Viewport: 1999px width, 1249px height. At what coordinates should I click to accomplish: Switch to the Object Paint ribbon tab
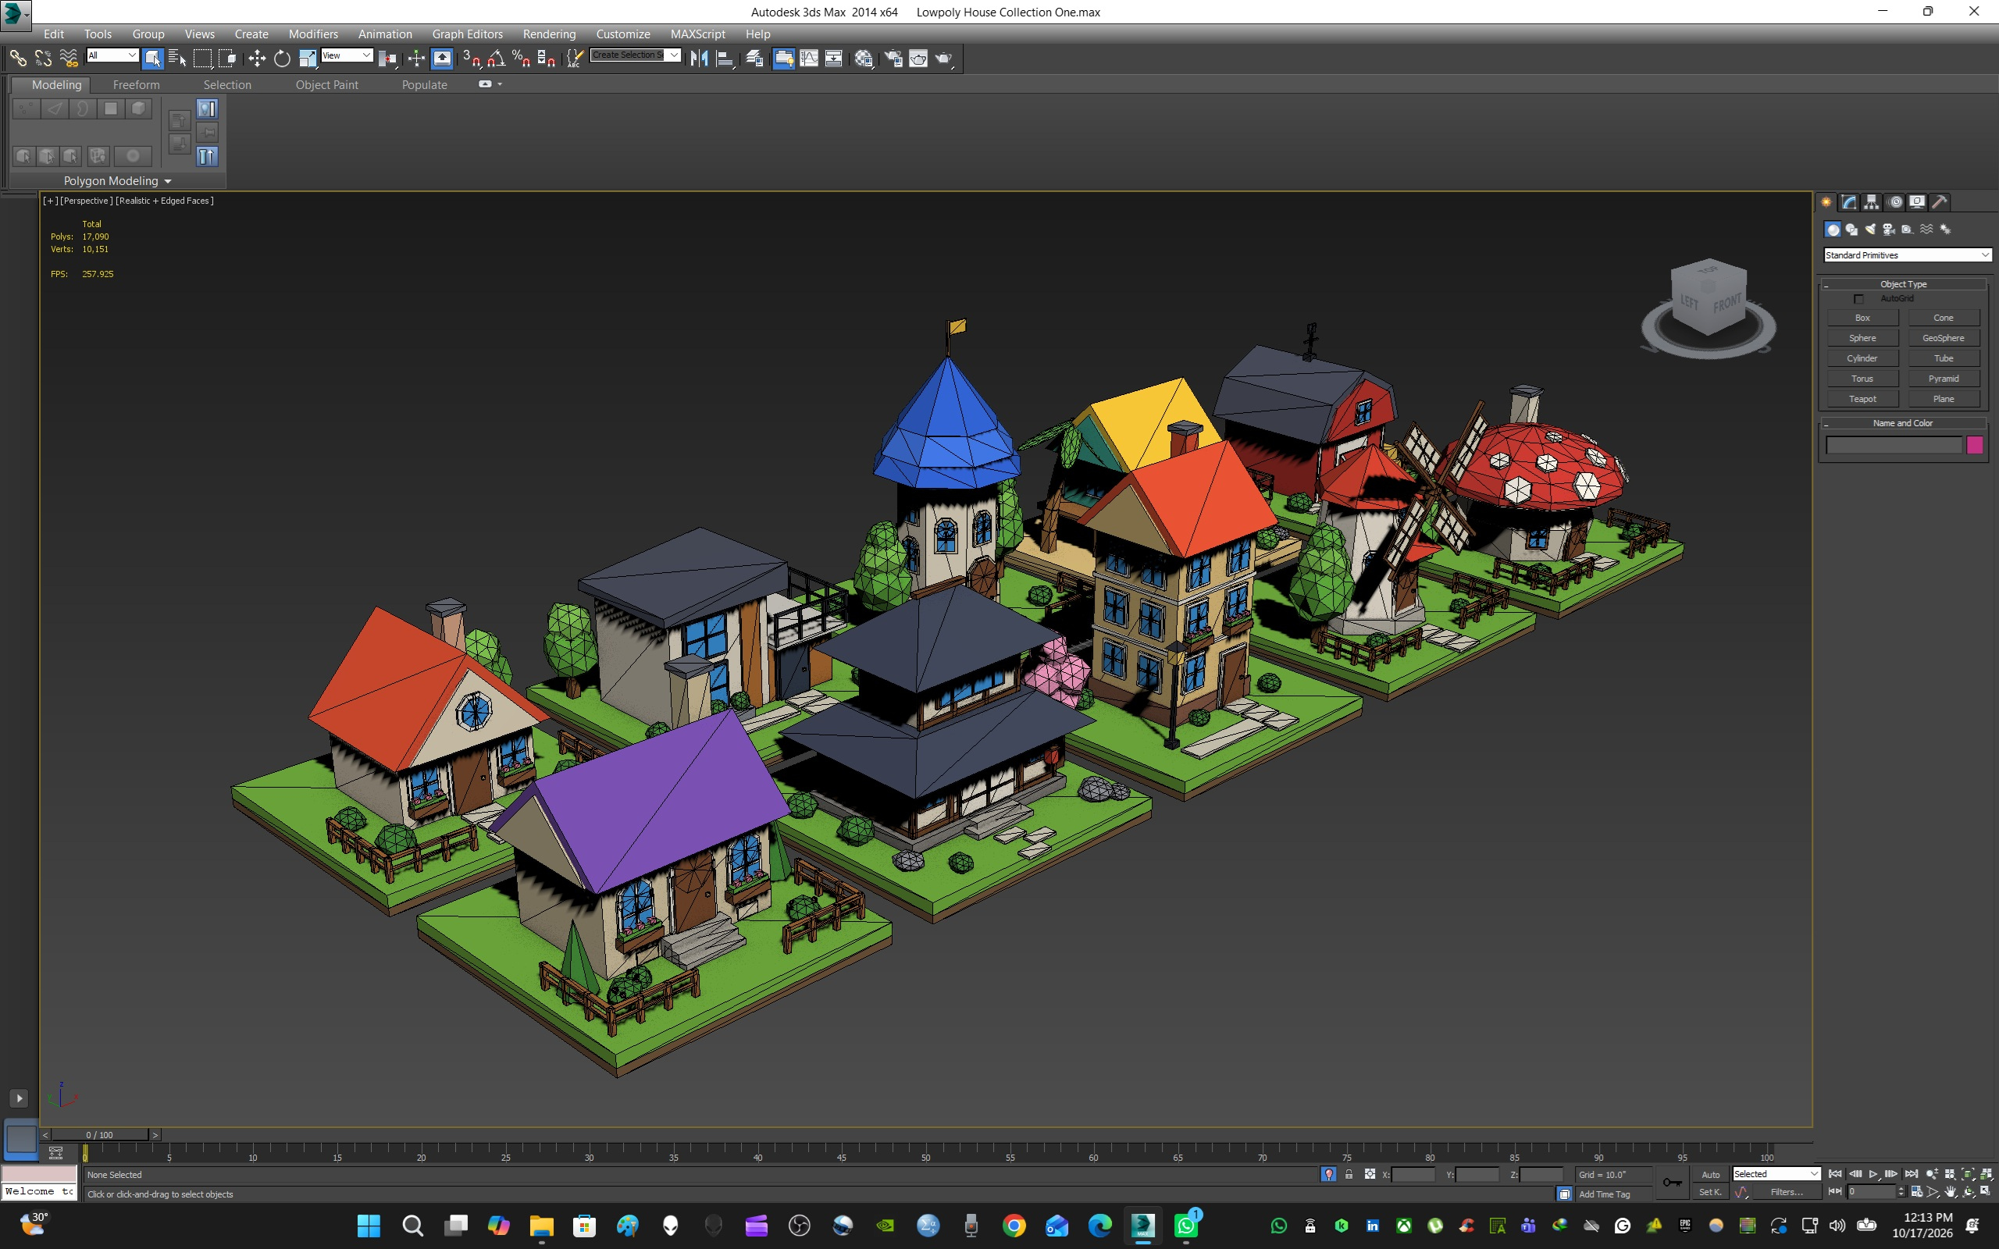327,84
